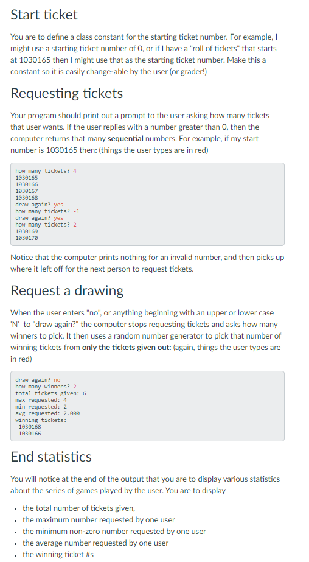This screenshot has width=309, height=562.
Task: Click bullet "the winning ticket #s"
Action: pos(58,554)
